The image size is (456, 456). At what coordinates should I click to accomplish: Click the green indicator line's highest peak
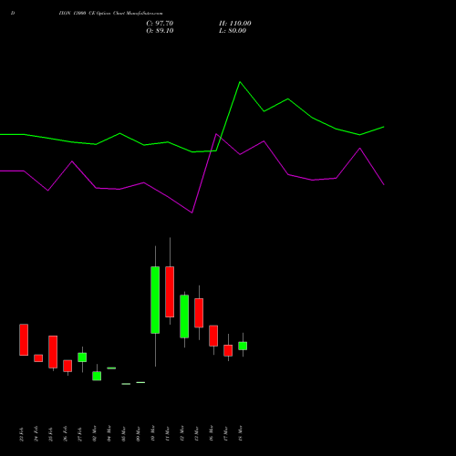tap(240, 82)
